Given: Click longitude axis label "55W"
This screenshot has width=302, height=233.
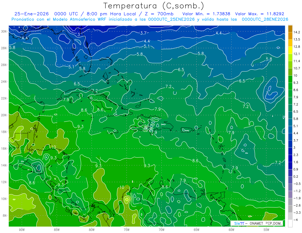Looking at the screenshot, I should [266, 230].
